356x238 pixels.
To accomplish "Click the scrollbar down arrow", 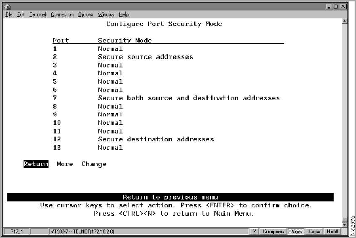I will pyautogui.click(x=345, y=224).
